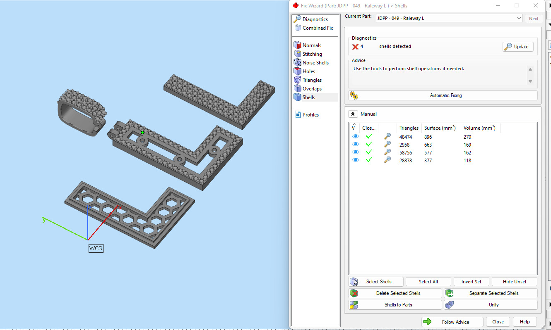Open the Triangles fix step
The width and height of the screenshot is (551, 330).
pos(308,80)
